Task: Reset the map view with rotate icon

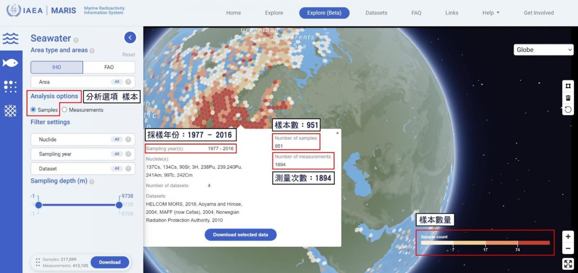Action: pos(568,110)
